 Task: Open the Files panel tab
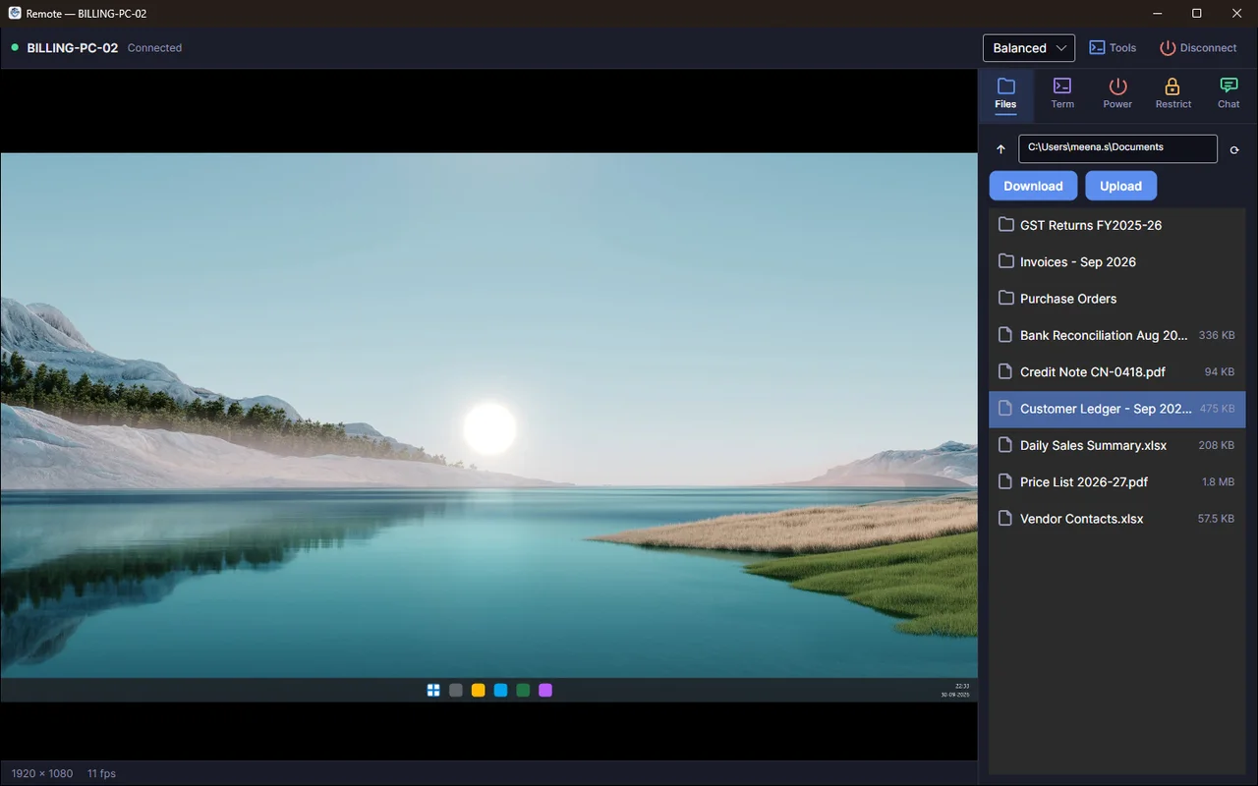click(1005, 94)
